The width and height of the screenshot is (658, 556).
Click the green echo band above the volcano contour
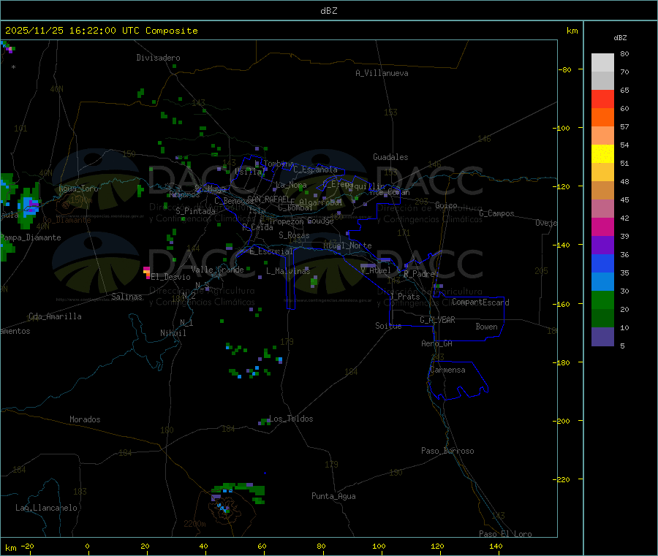click(x=238, y=487)
